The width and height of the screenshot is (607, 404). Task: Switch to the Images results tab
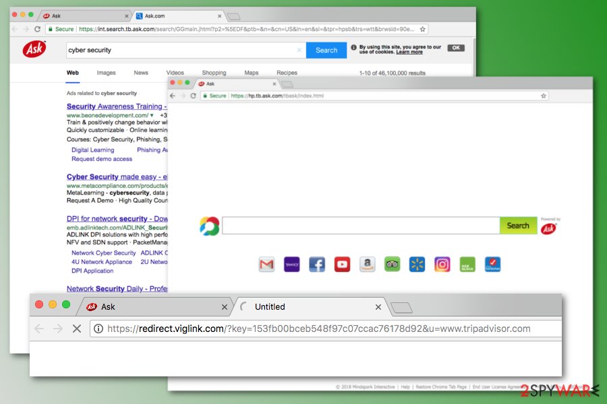point(106,73)
